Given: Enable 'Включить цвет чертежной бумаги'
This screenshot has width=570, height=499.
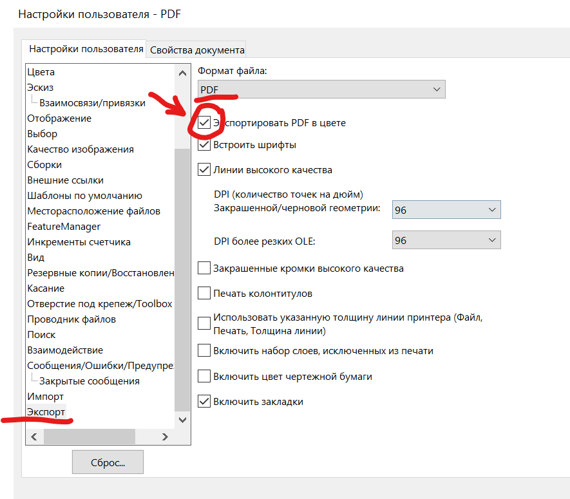Looking at the screenshot, I should 204,376.
